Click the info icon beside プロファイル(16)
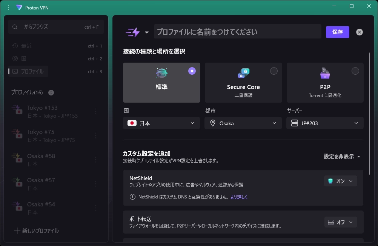 click(x=51, y=92)
